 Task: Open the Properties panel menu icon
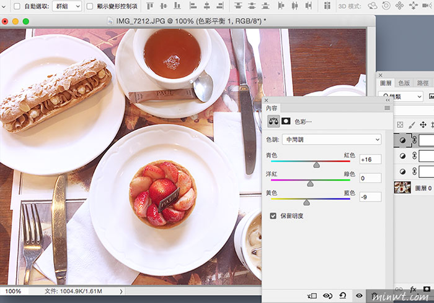[x=387, y=108]
